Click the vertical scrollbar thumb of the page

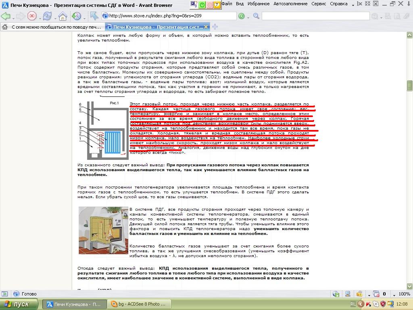[409, 86]
